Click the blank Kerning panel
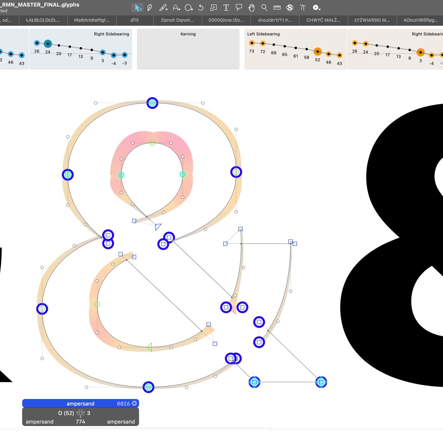The image size is (443, 442). pyautogui.click(x=188, y=49)
